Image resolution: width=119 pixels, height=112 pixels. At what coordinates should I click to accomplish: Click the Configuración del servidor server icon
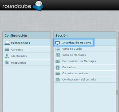tap(58, 80)
